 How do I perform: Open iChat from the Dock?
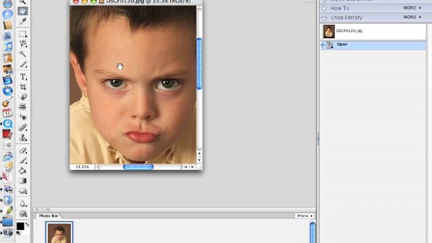pyautogui.click(x=7, y=14)
